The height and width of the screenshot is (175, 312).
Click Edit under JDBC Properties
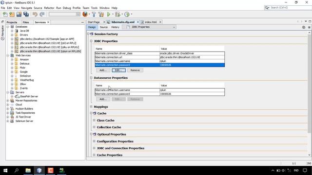(x=118, y=70)
